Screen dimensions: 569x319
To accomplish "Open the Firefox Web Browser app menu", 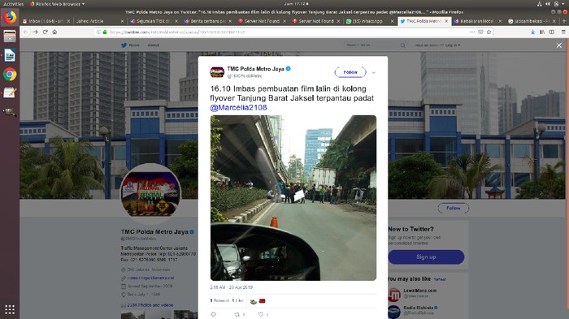I will tap(57, 4).
